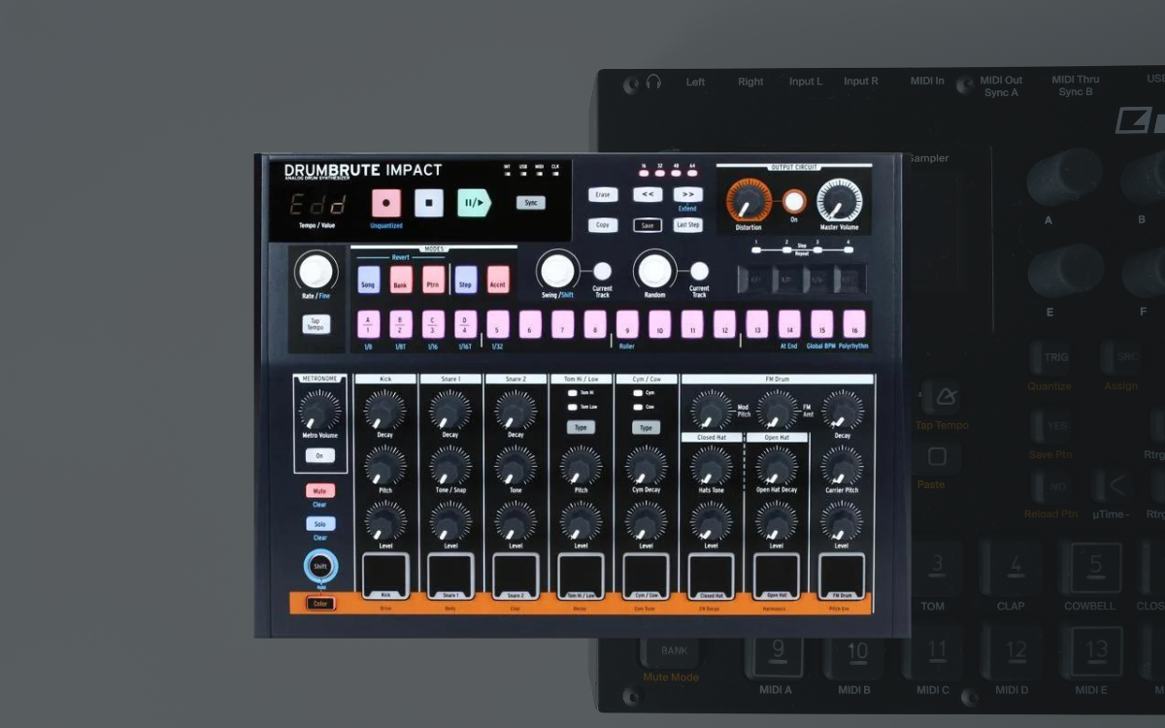The width and height of the screenshot is (1165, 728).
Task: Turn on the Metronome On switch
Action: (319, 455)
